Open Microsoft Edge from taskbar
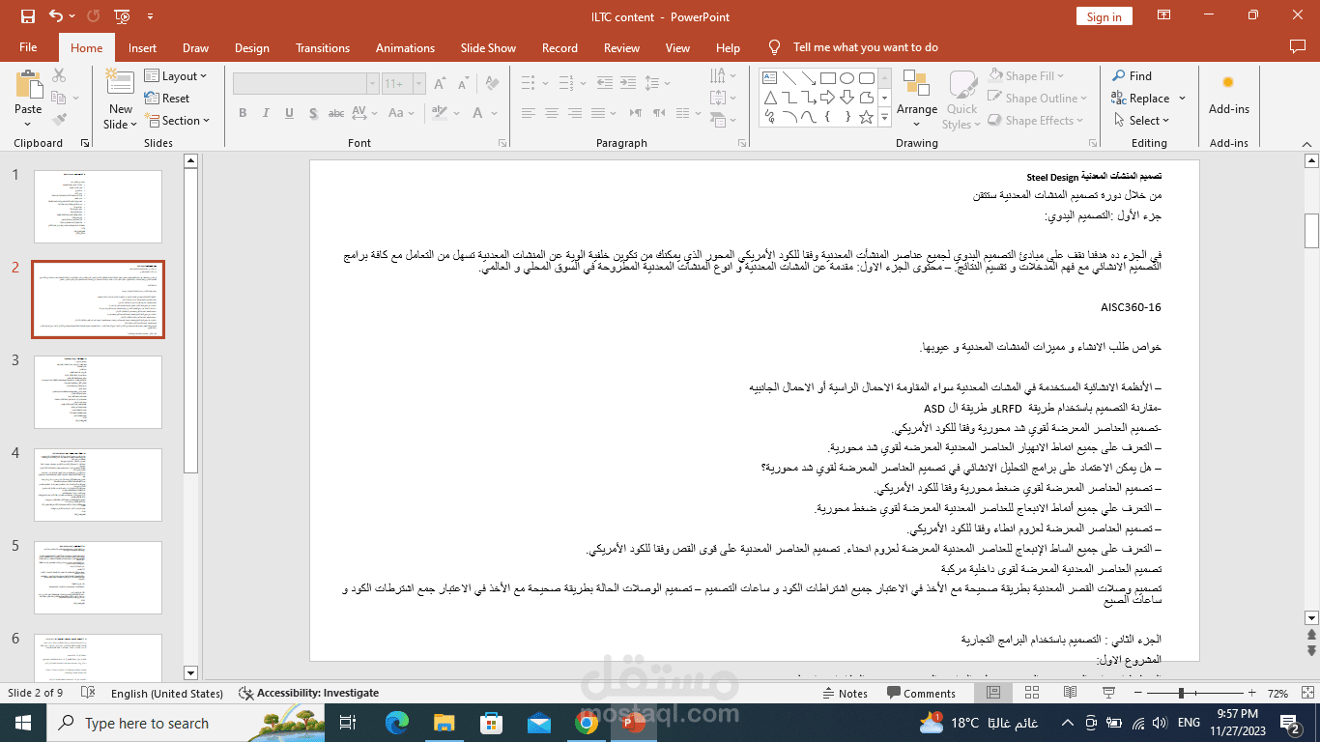 [x=397, y=723]
